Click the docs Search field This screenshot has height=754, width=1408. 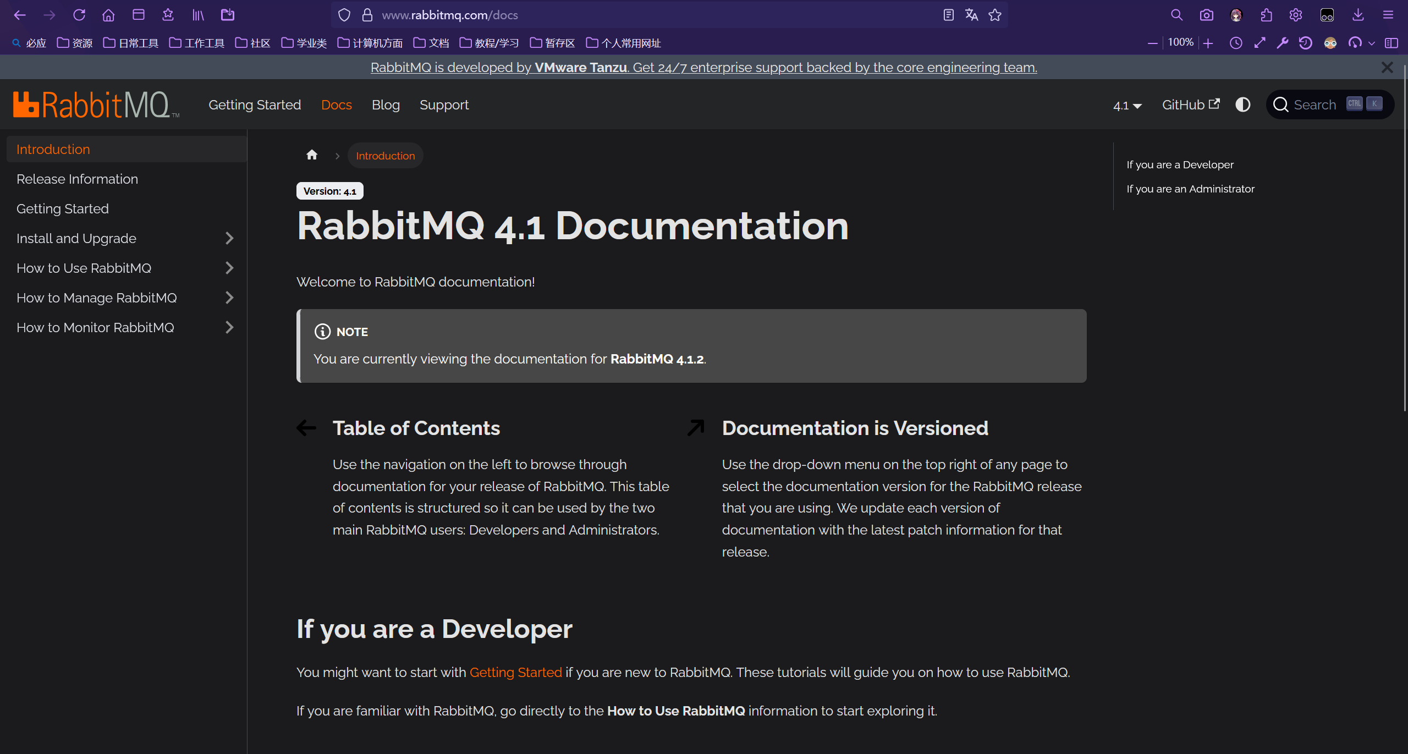pyautogui.click(x=1314, y=104)
